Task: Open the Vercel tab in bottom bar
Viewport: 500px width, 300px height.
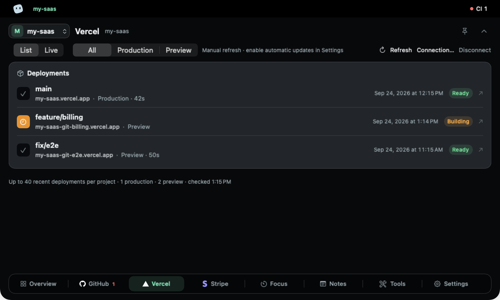Action: click(157, 284)
